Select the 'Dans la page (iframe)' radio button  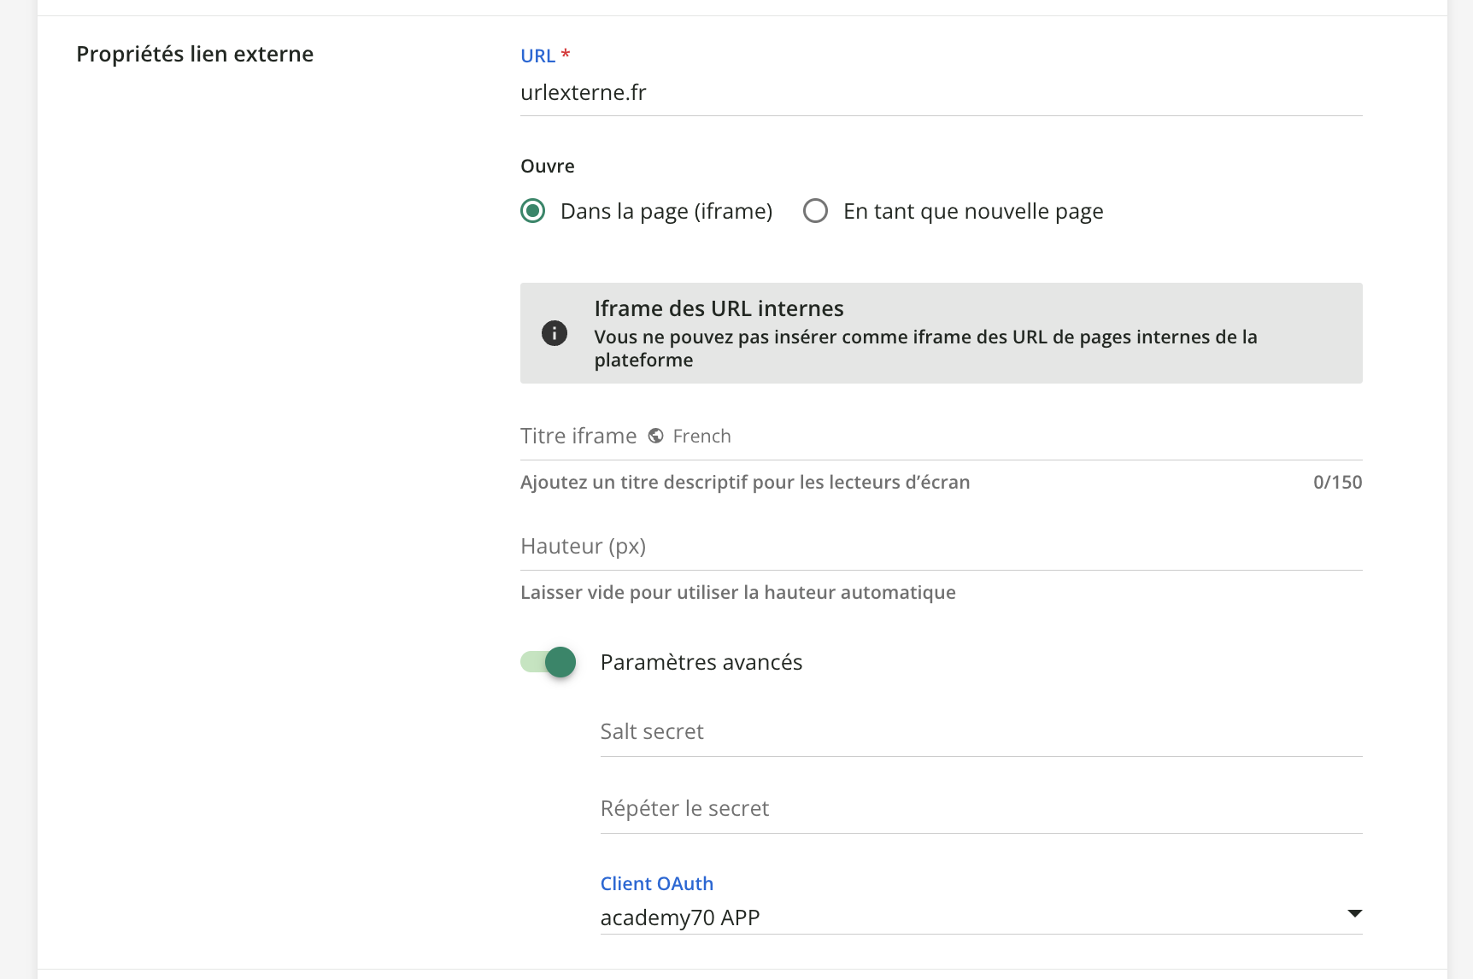[x=533, y=211]
